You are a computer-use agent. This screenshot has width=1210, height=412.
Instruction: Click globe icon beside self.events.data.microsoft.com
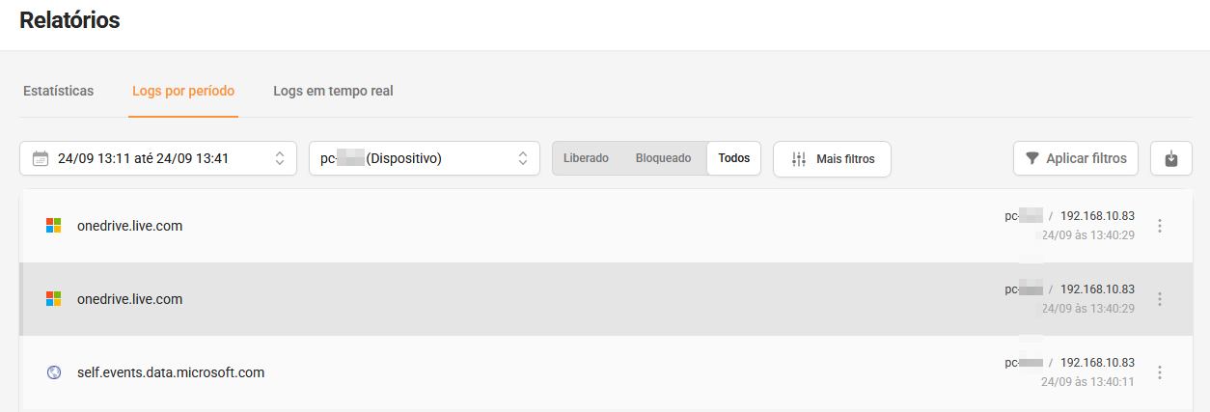tap(54, 372)
